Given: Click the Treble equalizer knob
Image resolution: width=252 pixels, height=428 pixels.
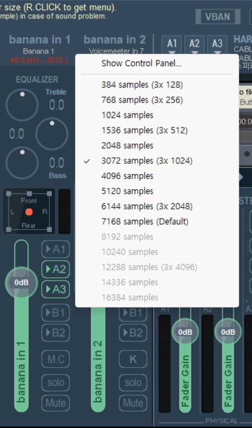Looking at the screenshot, I should (x=22, y=104).
